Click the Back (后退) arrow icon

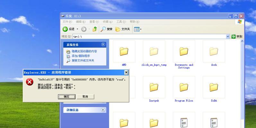tap(65, 29)
